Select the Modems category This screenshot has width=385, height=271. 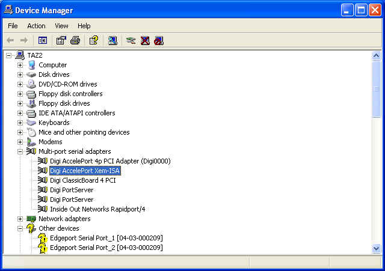[x=50, y=142]
